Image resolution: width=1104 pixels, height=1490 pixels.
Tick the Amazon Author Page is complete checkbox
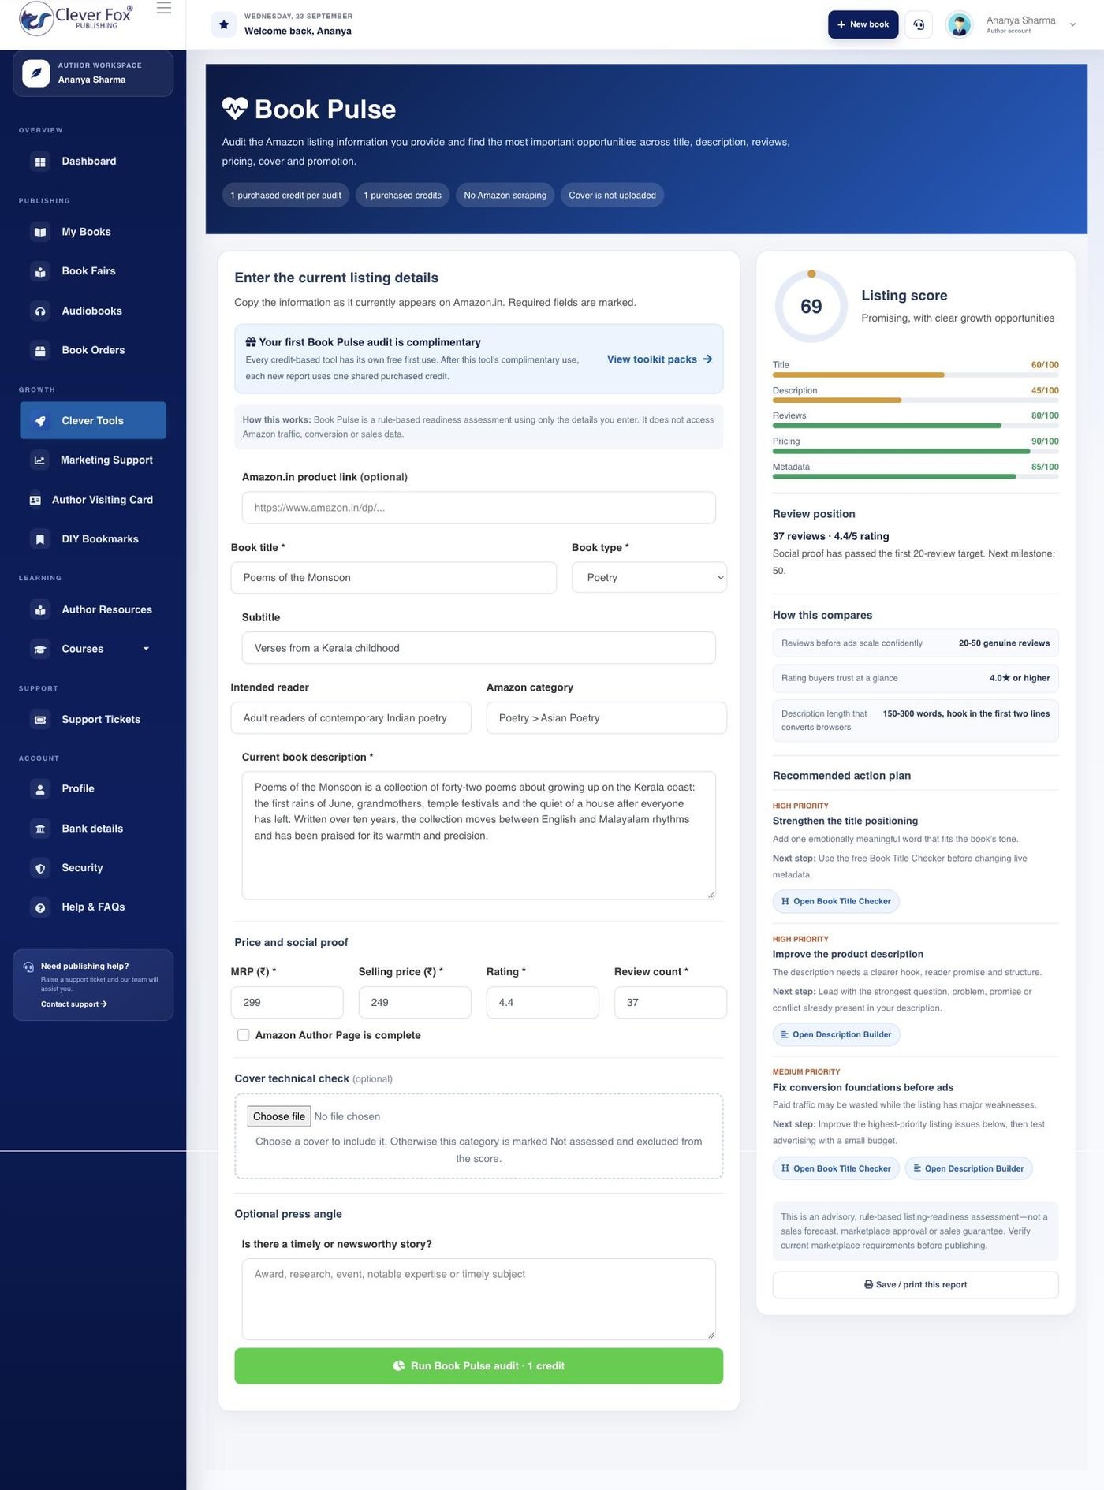point(244,1035)
